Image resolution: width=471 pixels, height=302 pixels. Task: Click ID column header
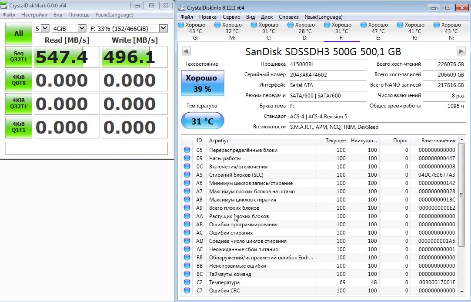[200, 140]
